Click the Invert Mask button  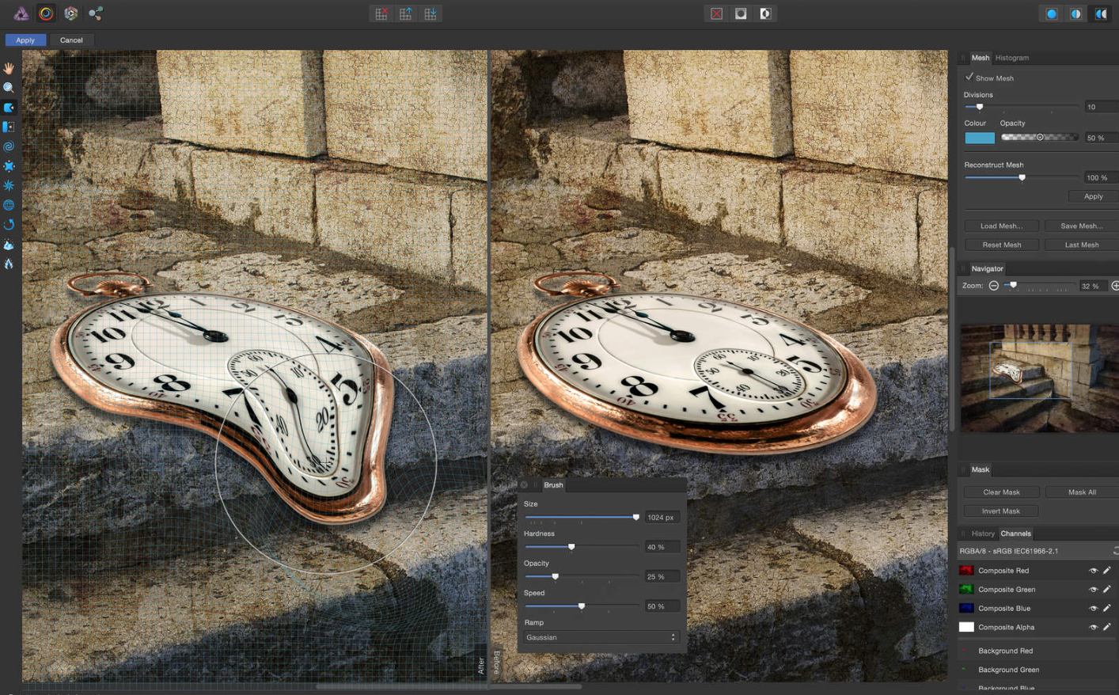point(1001,511)
